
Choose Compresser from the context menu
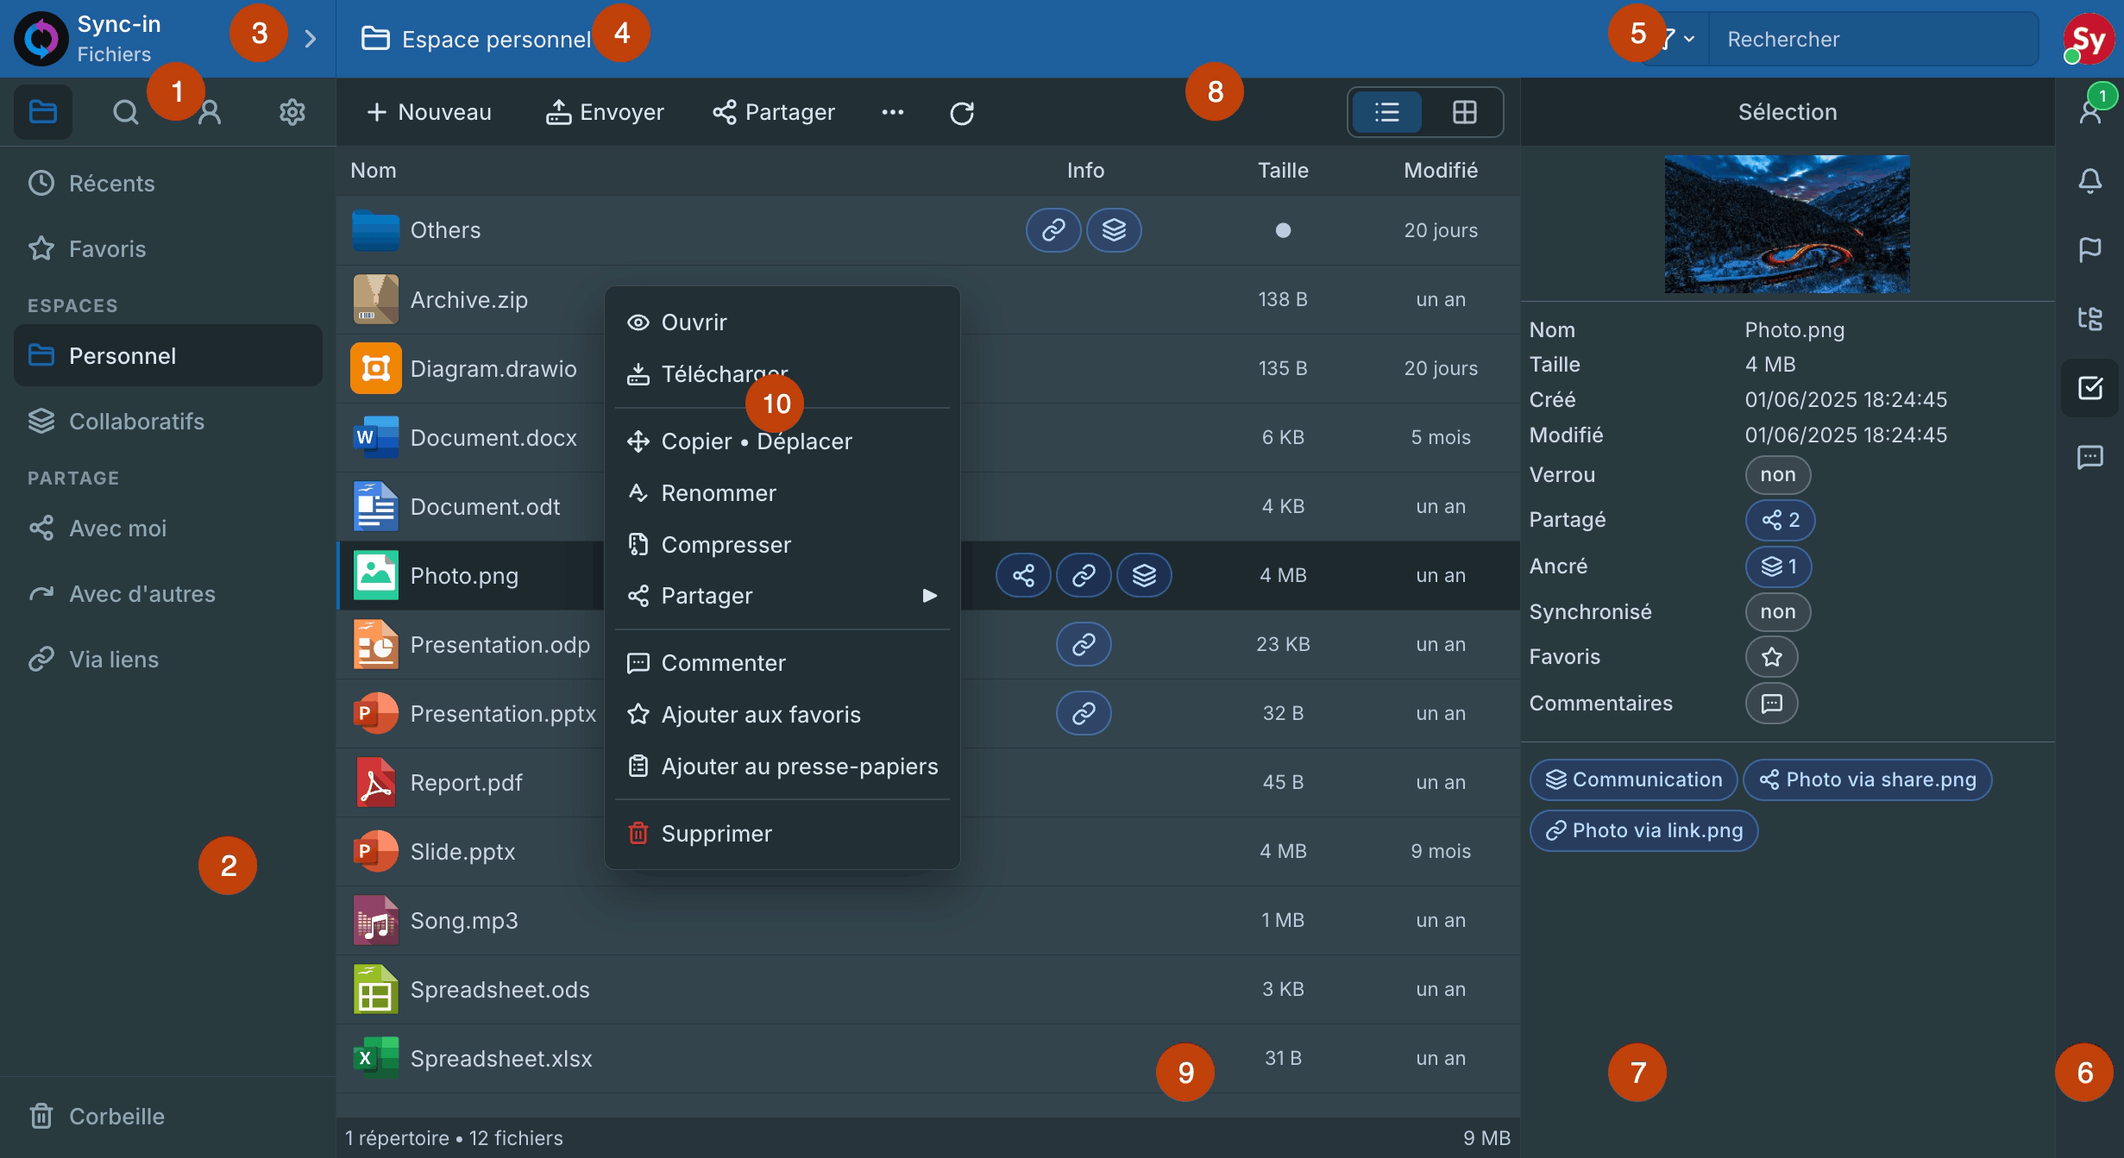click(x=782, y=545)
